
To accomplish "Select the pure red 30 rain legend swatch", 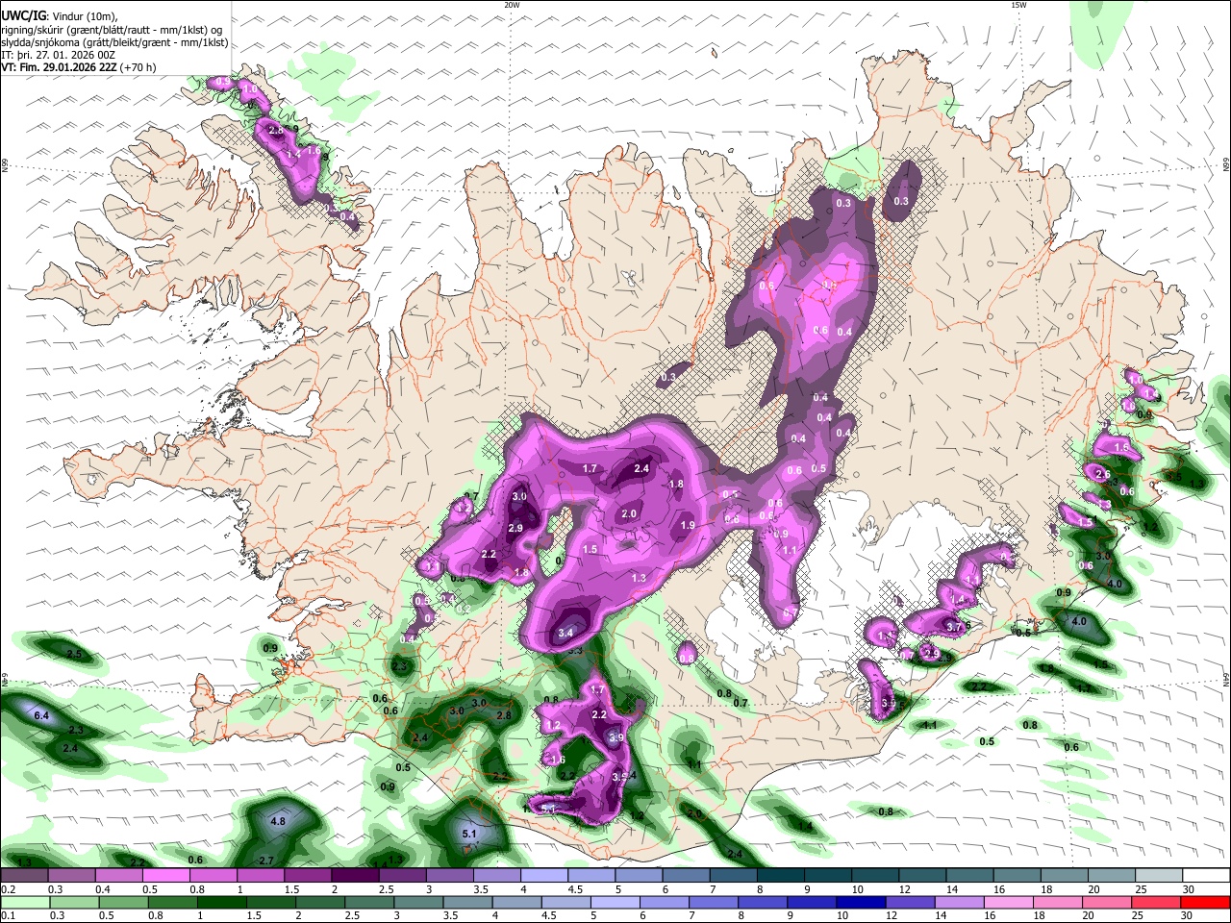I will click(1205, 902).
